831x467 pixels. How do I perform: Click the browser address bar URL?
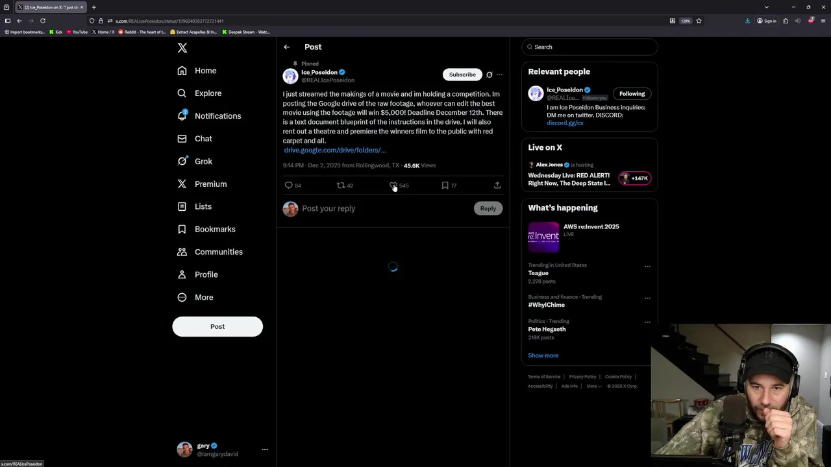169,21
